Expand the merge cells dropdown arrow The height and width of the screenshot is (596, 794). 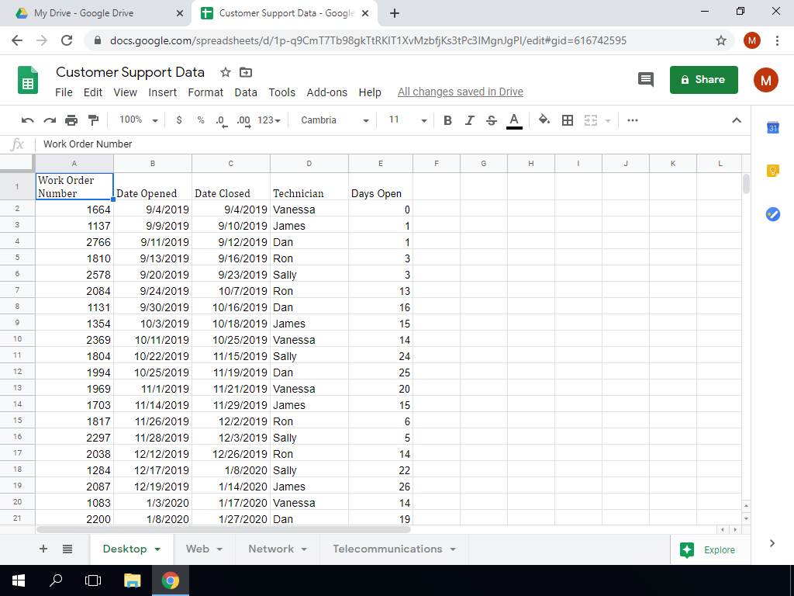click(608, 120)
